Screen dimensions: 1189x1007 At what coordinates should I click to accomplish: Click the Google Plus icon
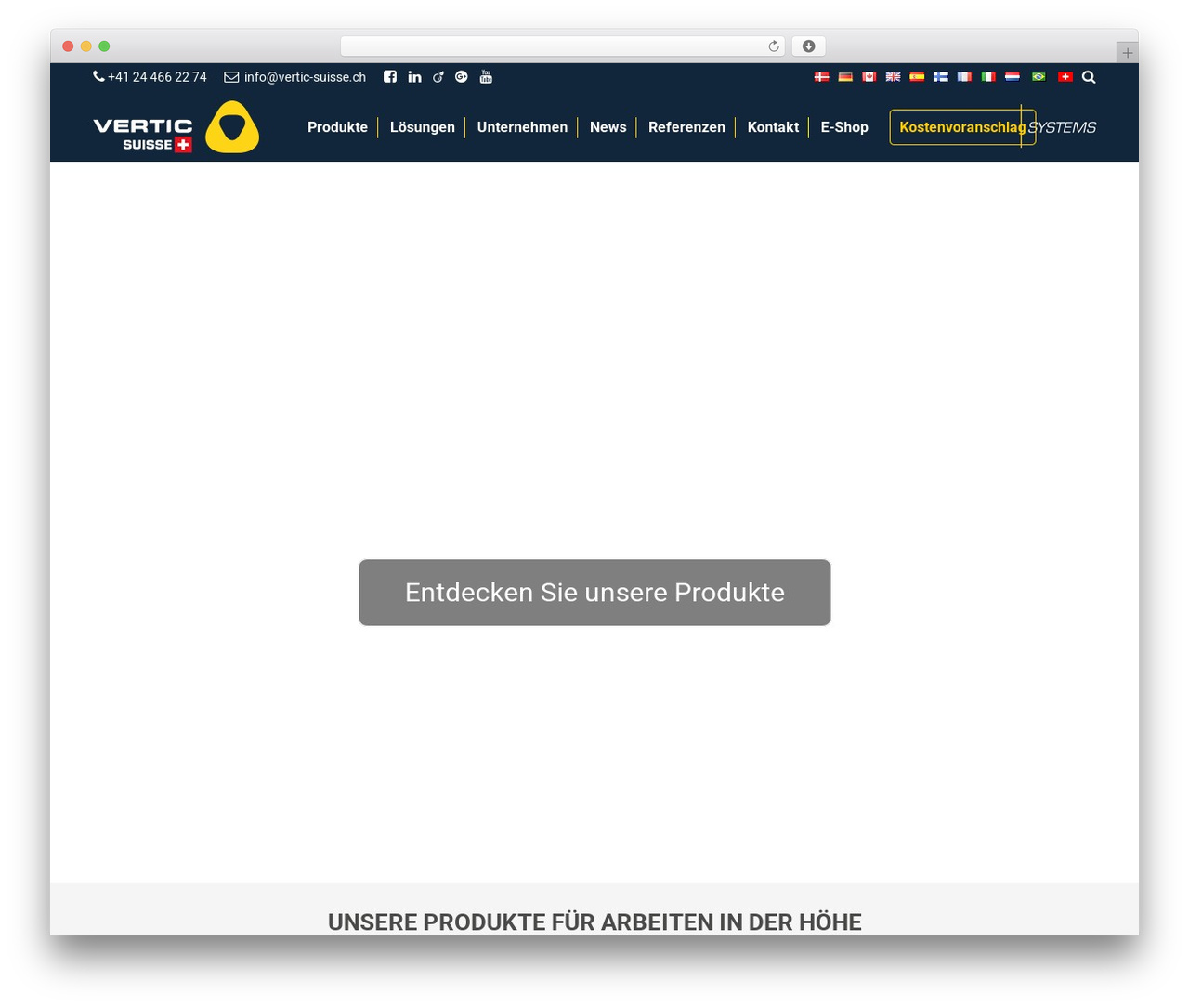click(462, 77)
